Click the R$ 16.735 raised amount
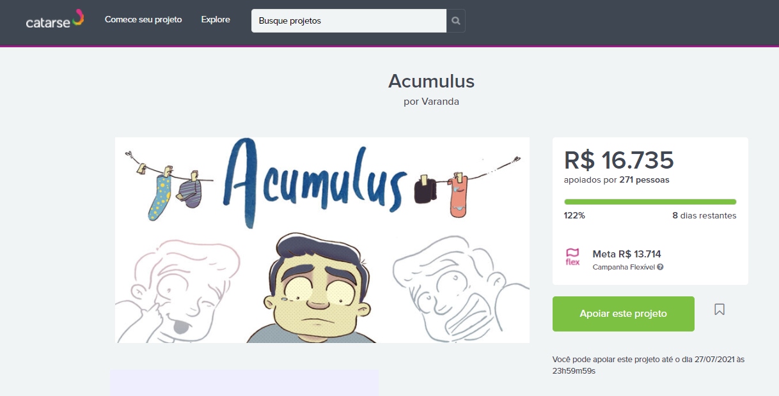 (618, 160)
